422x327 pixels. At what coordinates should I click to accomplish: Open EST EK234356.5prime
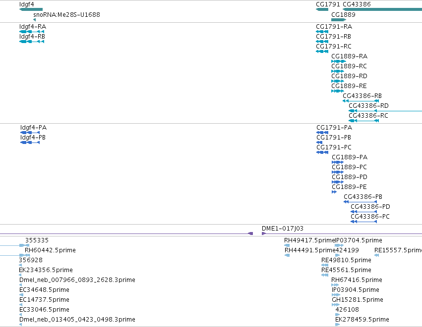click(x=46, y=270)
